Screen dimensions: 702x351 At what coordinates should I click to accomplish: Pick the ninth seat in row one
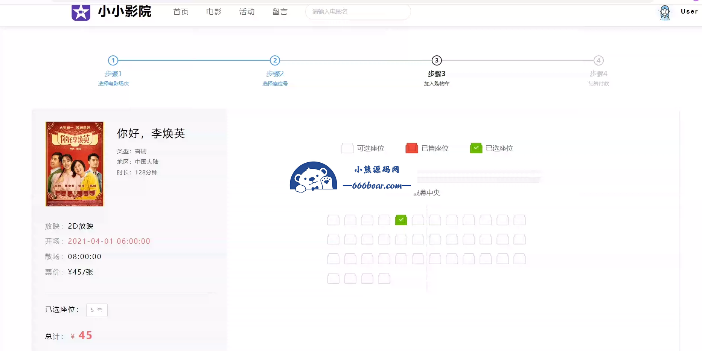coord(469,220)
